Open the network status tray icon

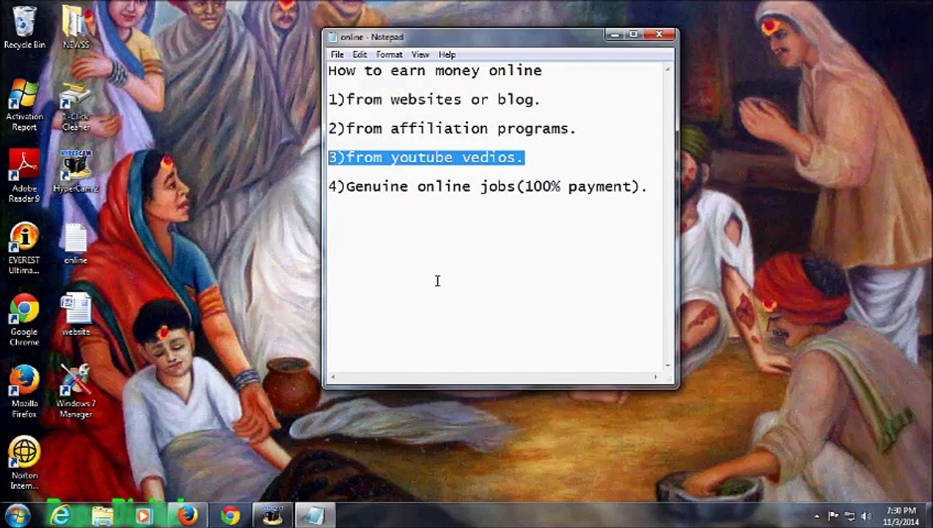[850, 516]
